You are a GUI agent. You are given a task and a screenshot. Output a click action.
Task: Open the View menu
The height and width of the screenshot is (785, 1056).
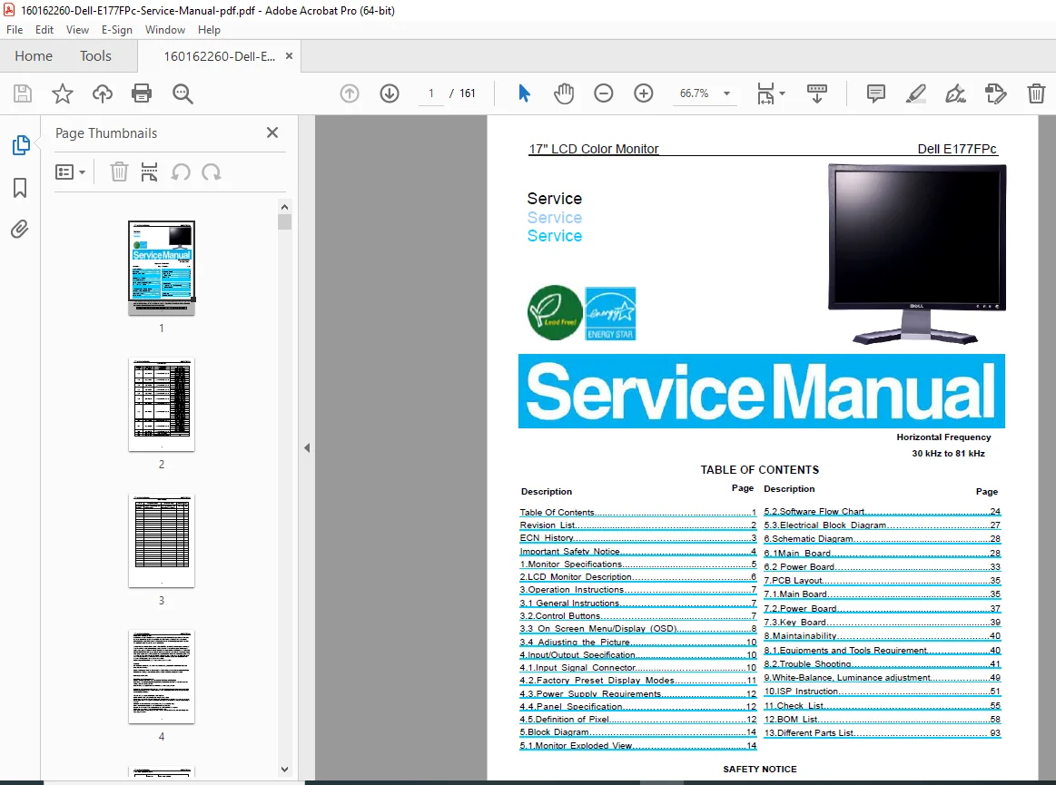point(77,30)
